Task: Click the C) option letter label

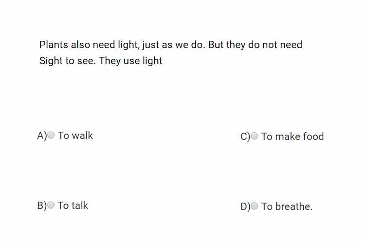Action: [245, 137]
